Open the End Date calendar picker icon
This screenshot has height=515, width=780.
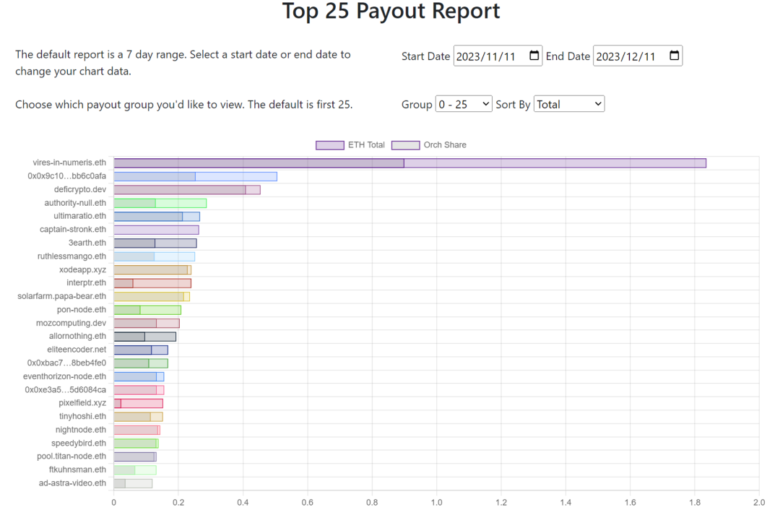pyautogui.click(x=674, y=56)
